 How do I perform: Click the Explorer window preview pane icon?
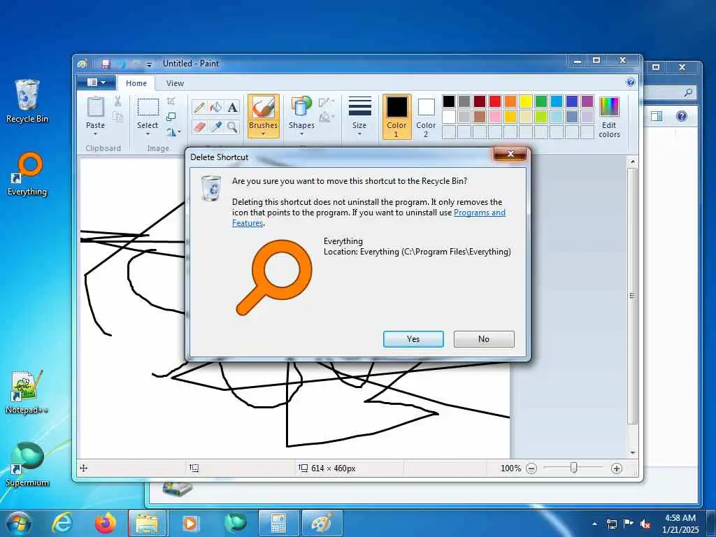(657, 116)
